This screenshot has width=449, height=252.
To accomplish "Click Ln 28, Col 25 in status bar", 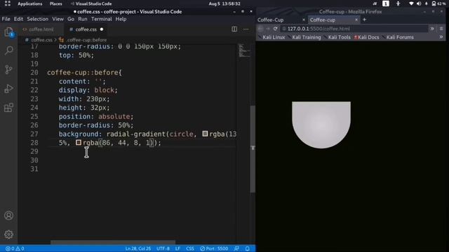I will pos(138,248).
